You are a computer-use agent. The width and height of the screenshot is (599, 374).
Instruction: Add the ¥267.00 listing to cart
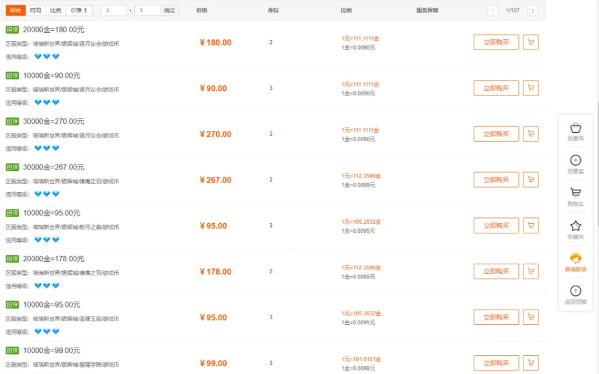pyautogui.click(x=531, y=180)
